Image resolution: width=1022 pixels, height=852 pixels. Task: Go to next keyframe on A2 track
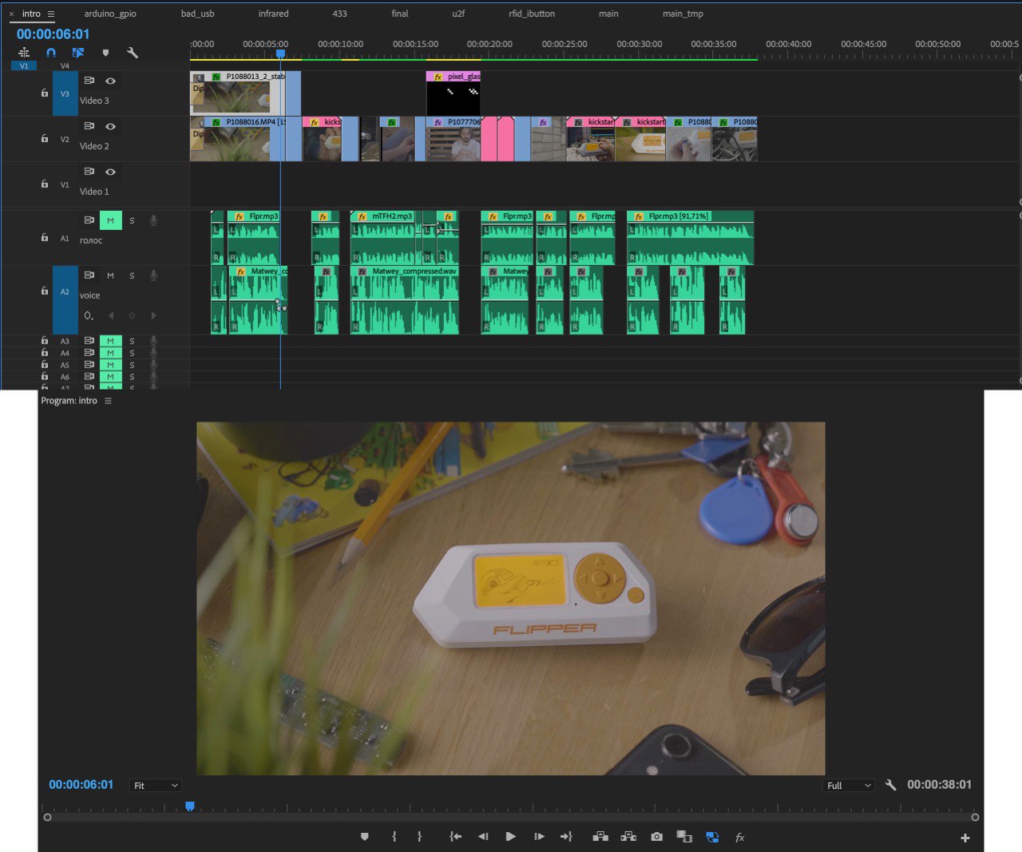click(x=153, y=315)
